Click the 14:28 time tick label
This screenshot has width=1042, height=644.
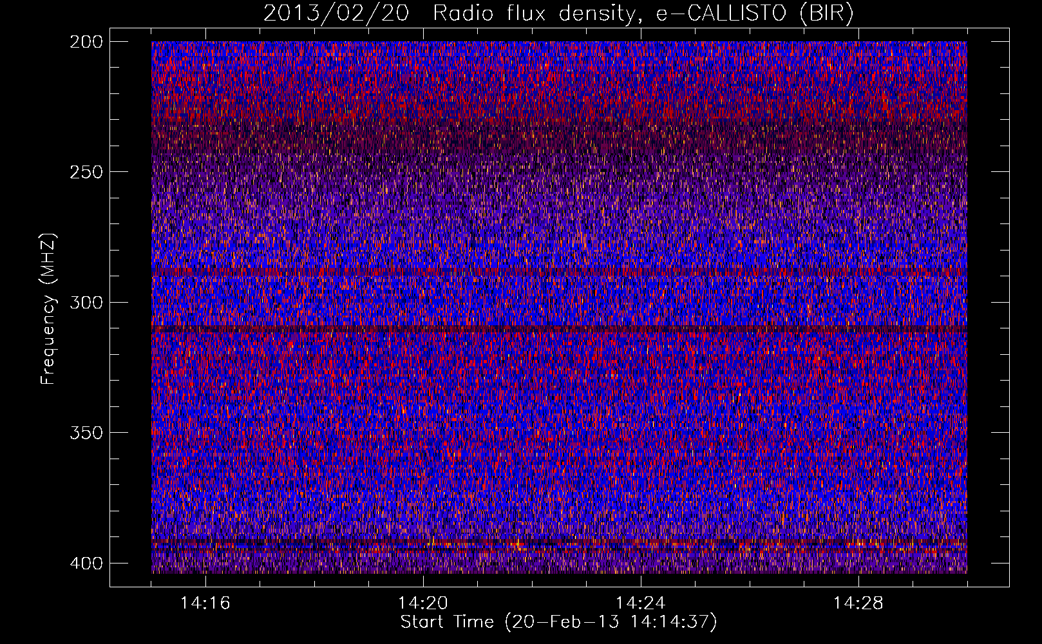pyautogui.click(x=858, y=603)
